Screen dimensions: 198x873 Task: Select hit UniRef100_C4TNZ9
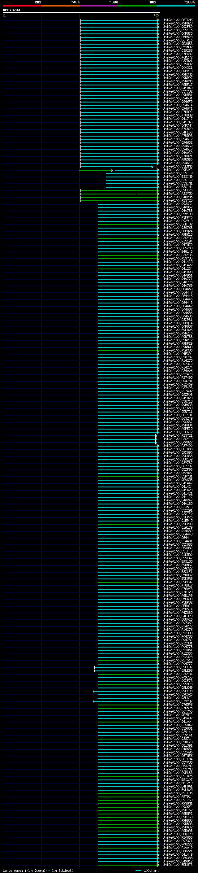coord(178,245)
